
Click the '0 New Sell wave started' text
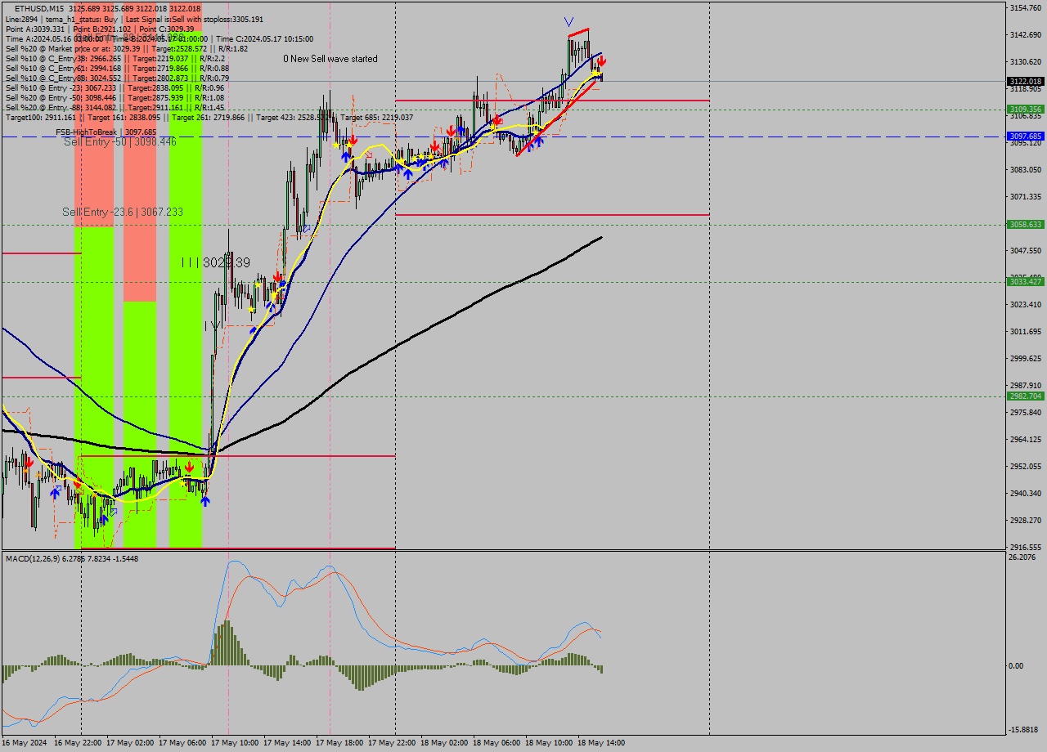[x=330, y=59]
